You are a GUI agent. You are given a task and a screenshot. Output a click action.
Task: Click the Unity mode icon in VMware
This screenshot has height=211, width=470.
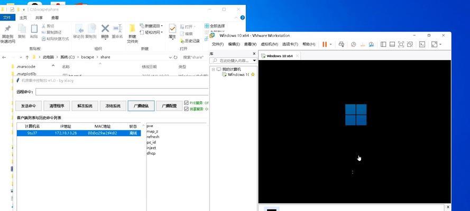pos(410,44)
